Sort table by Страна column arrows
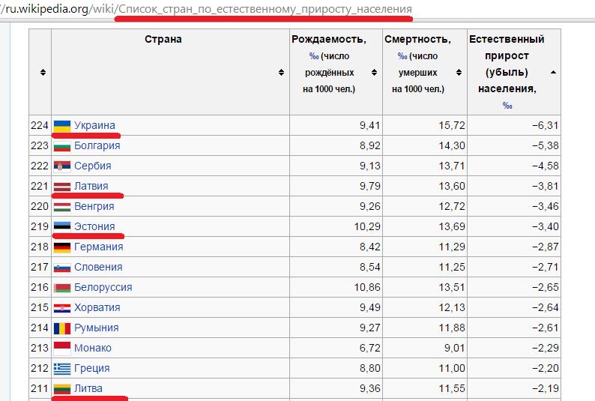Screen dimensions: 595x401 click(x=281, y=72)
